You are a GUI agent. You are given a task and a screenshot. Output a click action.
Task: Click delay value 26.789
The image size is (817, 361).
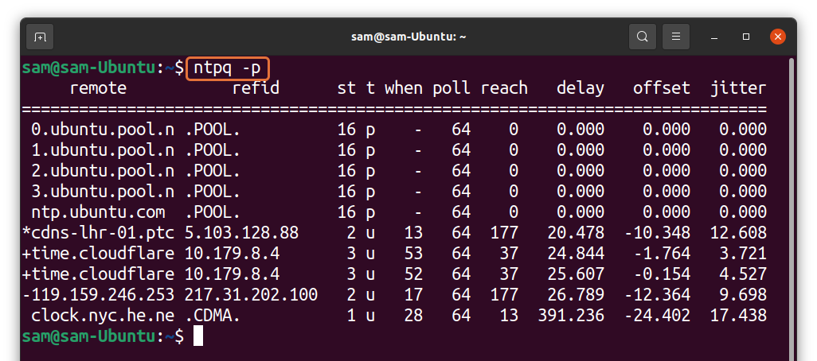click(x=576, y=295)
